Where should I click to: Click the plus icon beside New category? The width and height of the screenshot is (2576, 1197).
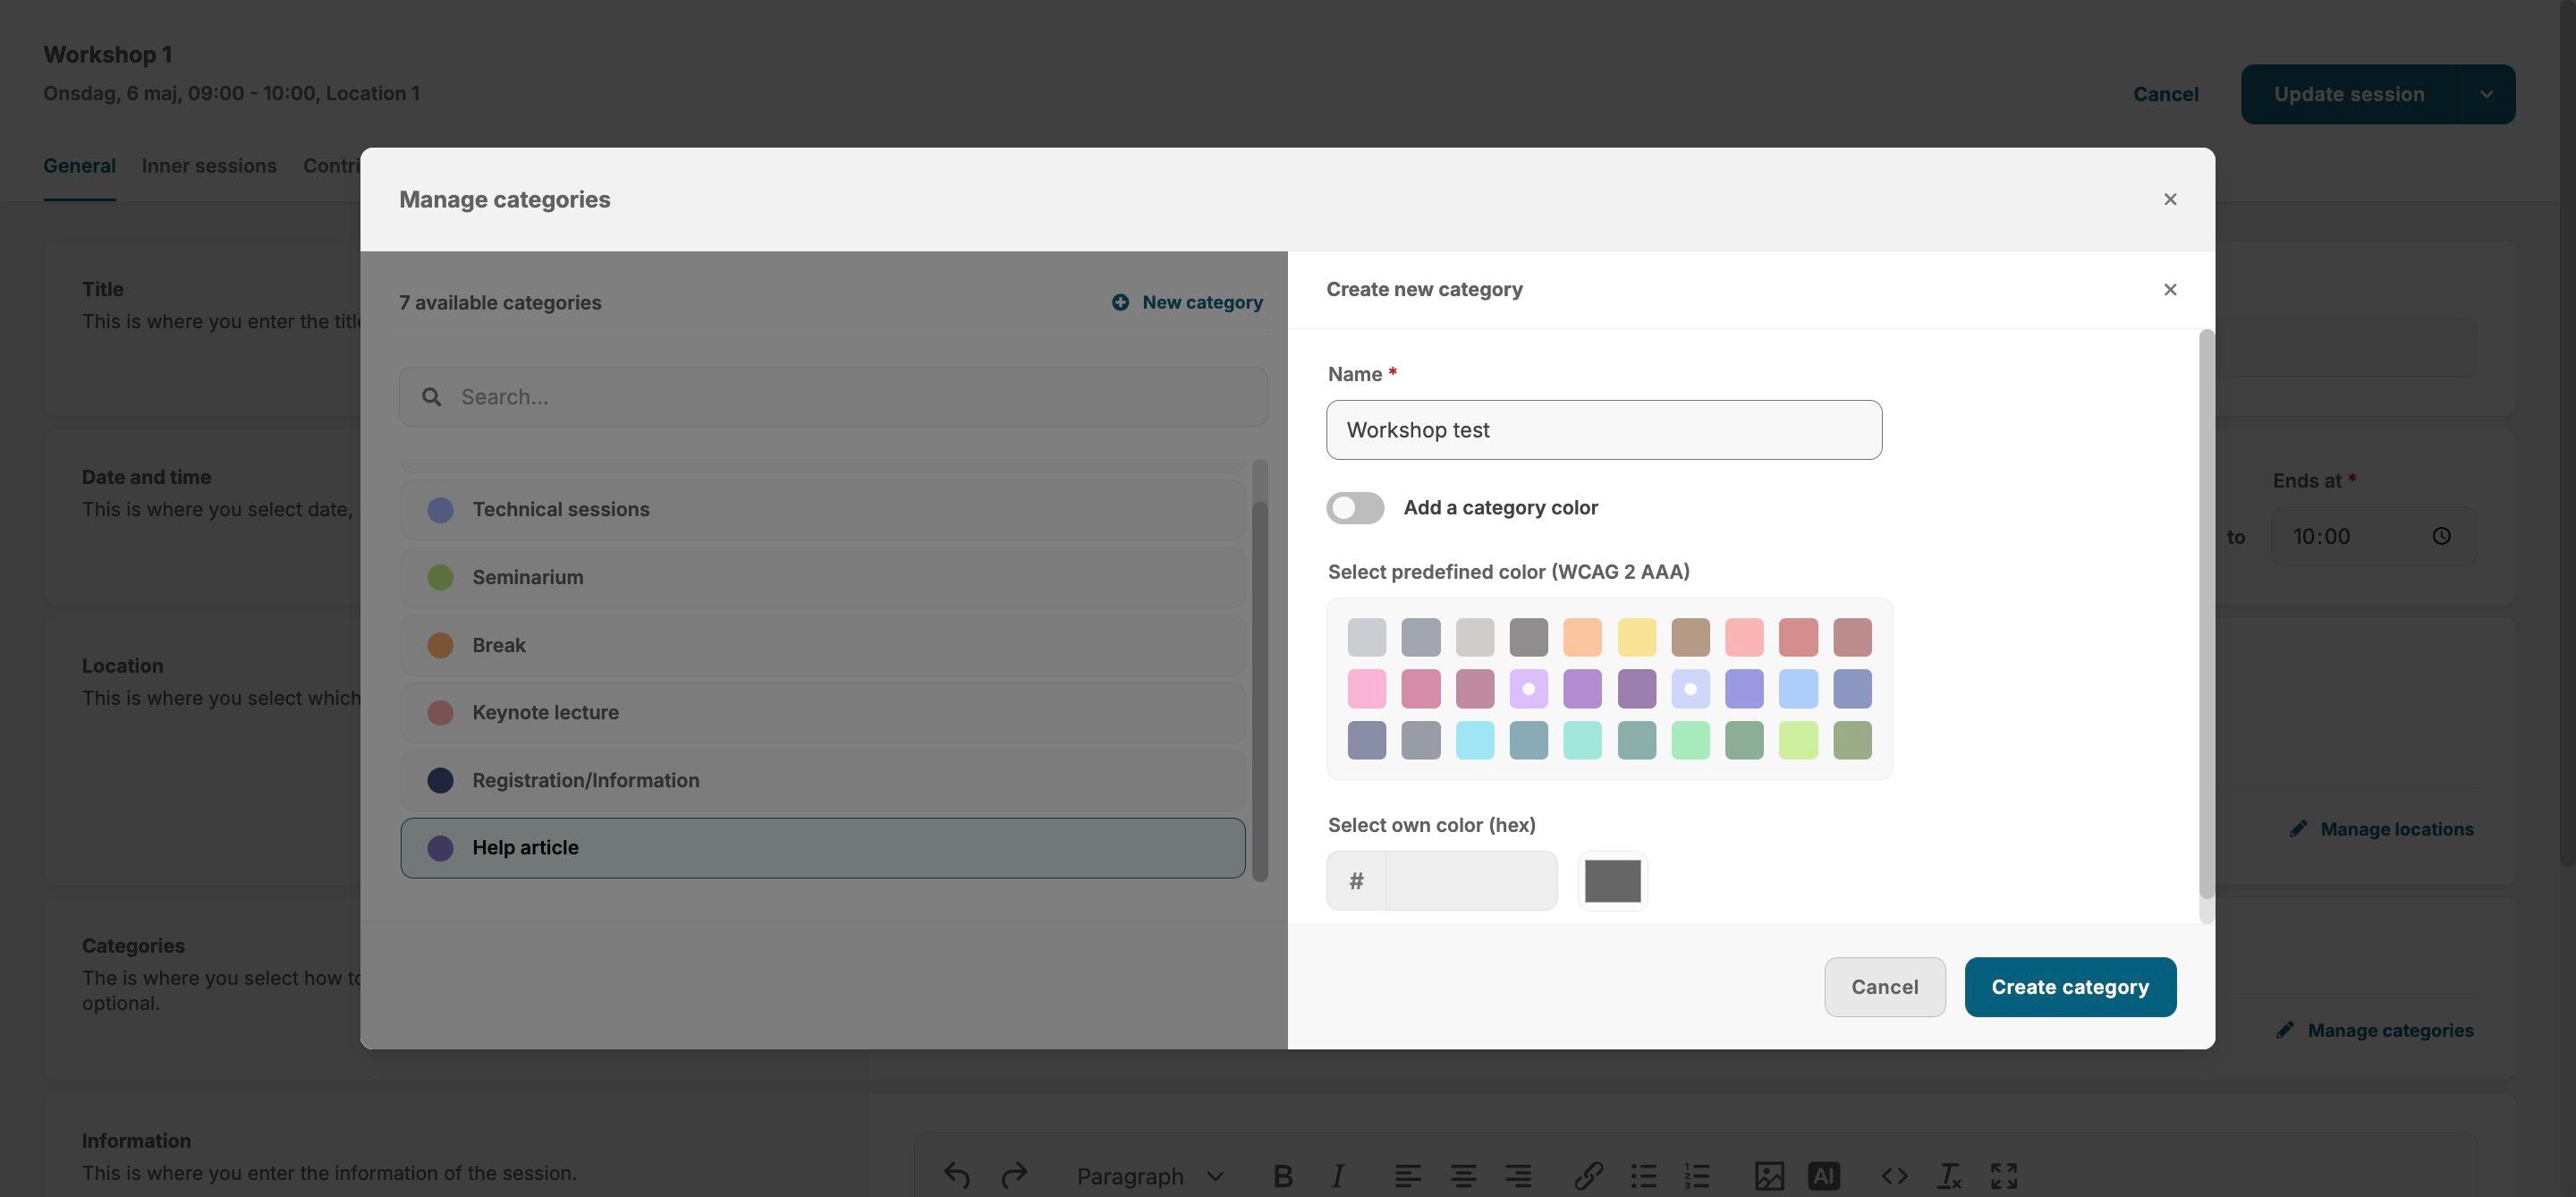coord(1120,302)
